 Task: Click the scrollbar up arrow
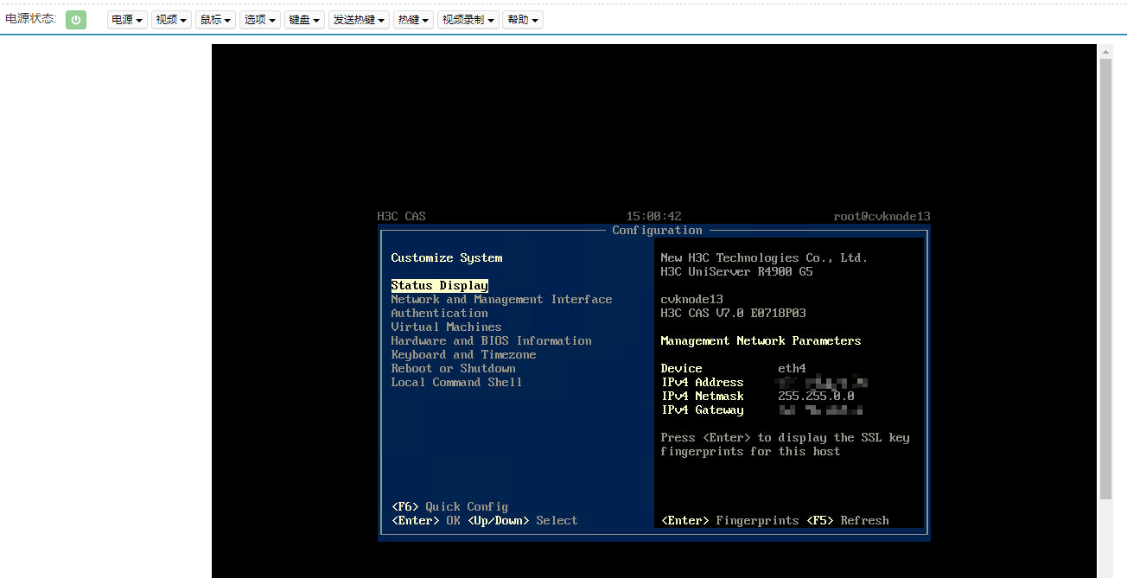pyautogui.click(x=1105, y=51)
